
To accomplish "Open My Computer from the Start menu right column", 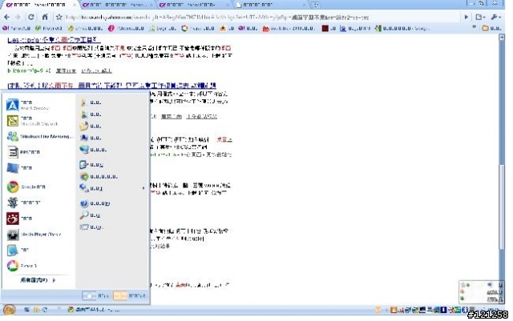I will 91,138.
